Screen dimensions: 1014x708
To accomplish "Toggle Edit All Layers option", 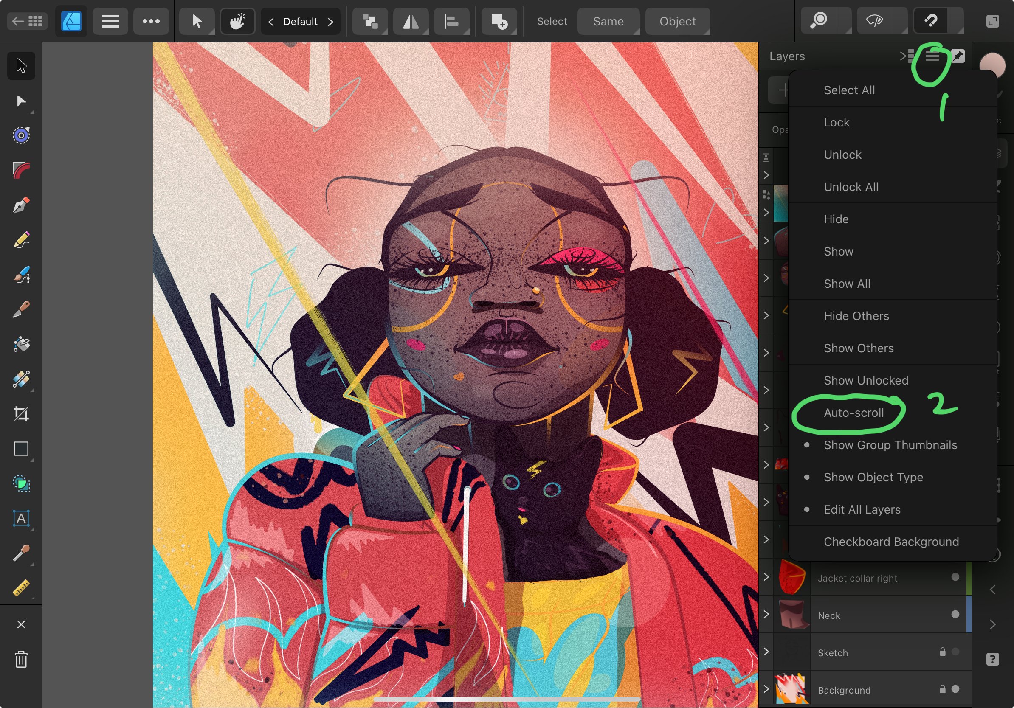I will pyautogui.click(x=892, y=509).
